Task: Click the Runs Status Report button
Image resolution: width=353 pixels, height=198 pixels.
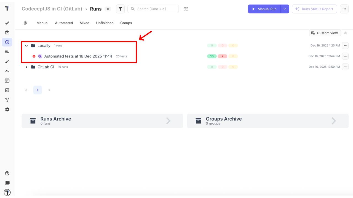Action: (x=314, y=9)
